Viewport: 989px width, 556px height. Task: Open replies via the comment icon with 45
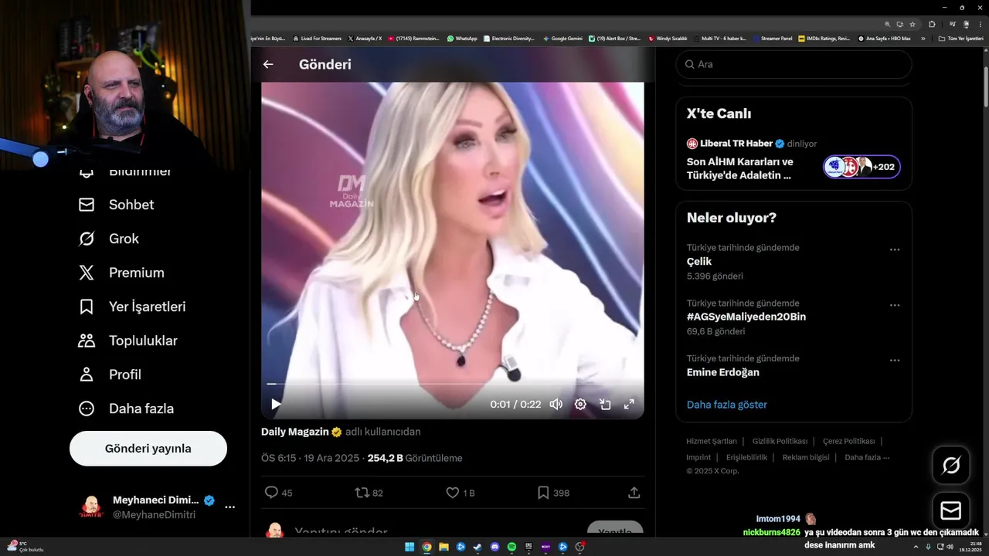278,493
